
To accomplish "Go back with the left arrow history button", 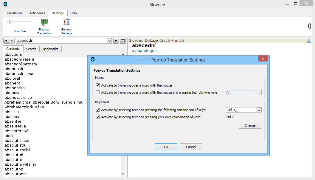I will click(x=6, y=41).
